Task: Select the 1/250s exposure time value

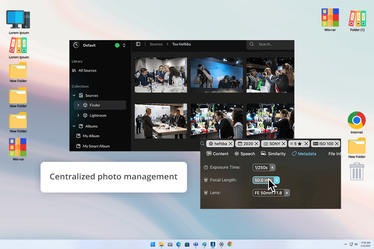Action: (x=264, y=168)
